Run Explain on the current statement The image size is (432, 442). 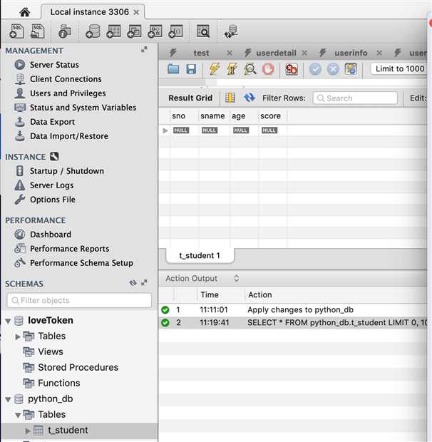(x=250, y=68)
